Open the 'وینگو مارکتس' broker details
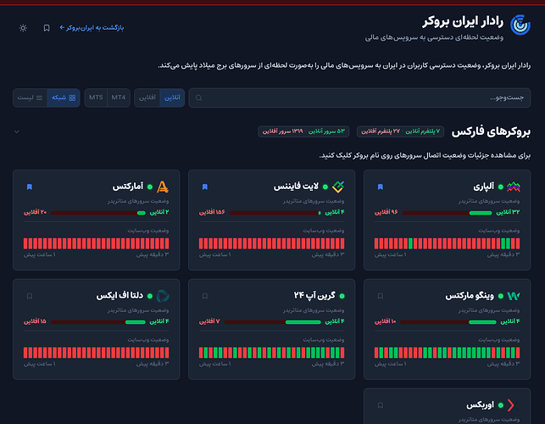The height and width of the screenshot is (424, 545). tap(470, 296)
